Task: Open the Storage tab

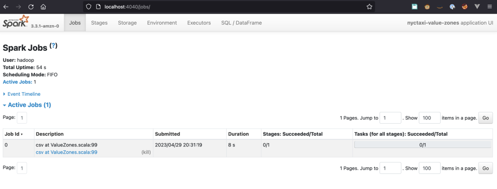Action: [128, 23]
